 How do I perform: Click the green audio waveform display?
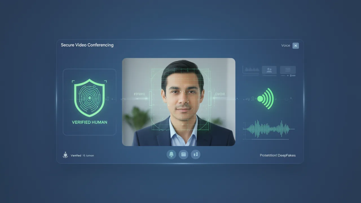268,129
